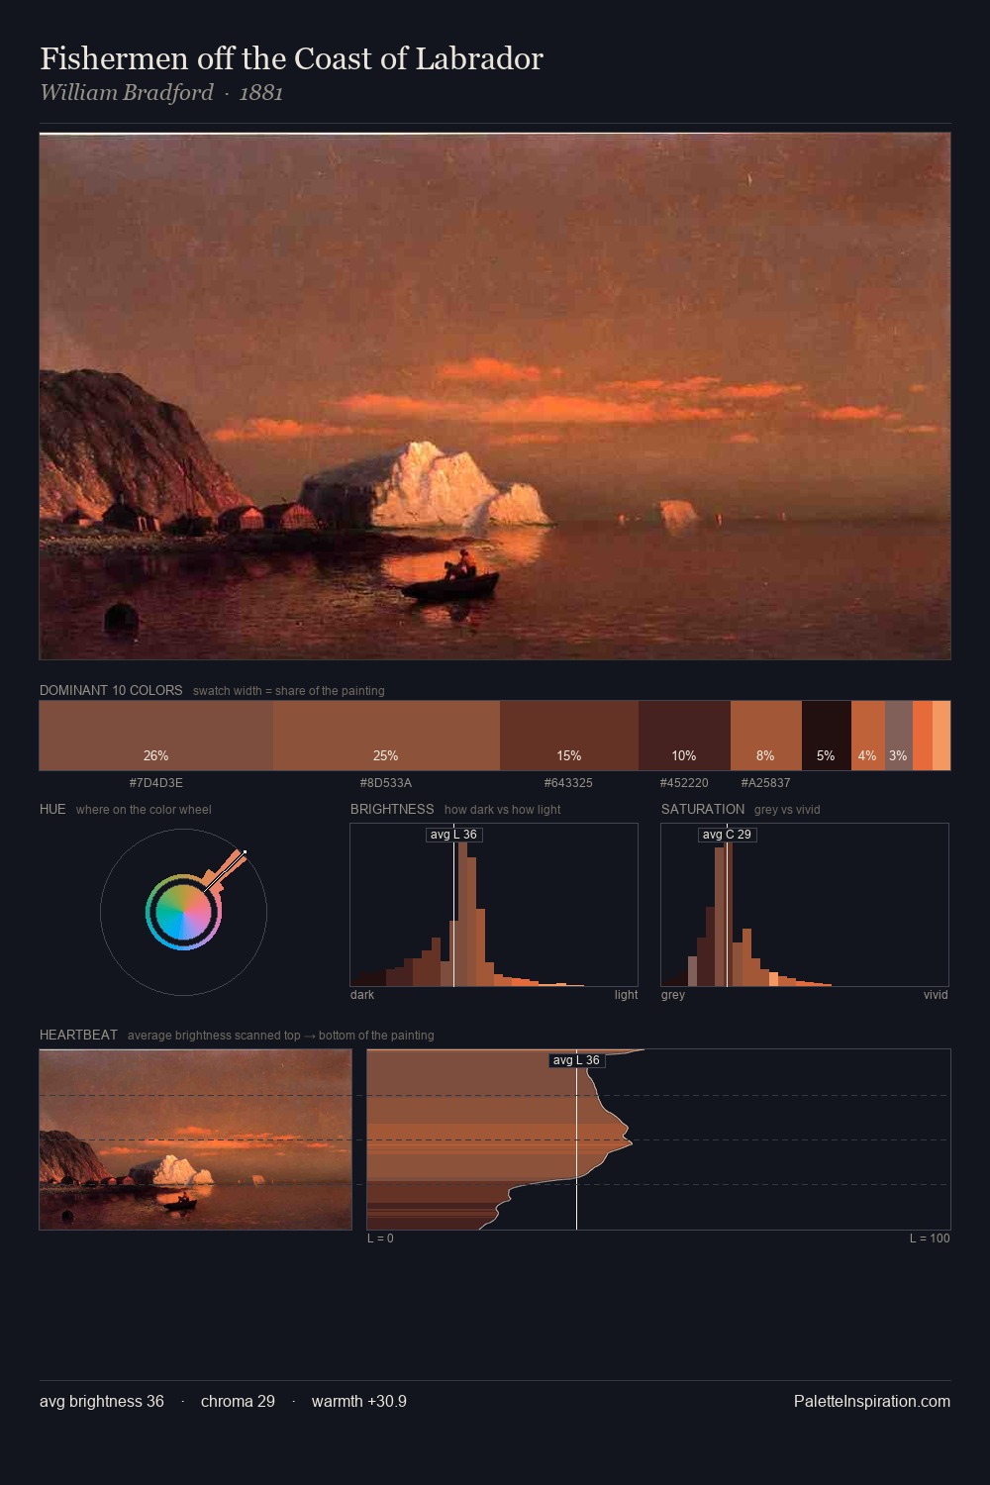Screen dimensions: 990x1485
Task: Select the 8% rust-colored swatch
Action: [x=766, y=736]
